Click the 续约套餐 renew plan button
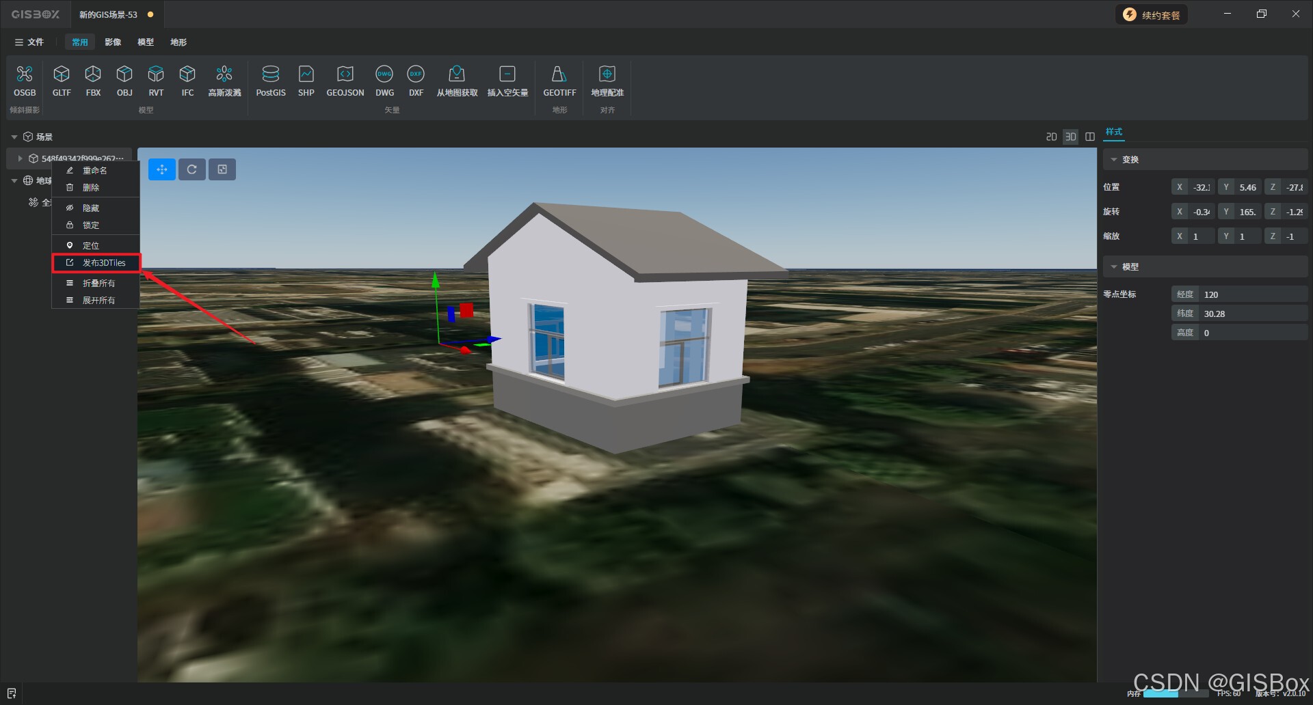Screen dimensions: 1313x705 point(1152,15)
